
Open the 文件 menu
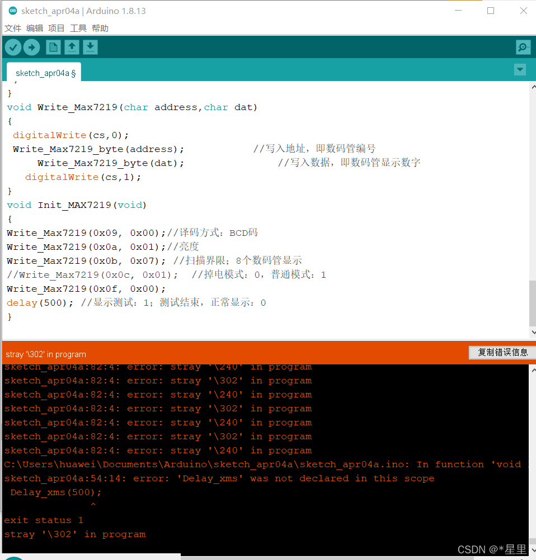click(13, 28)
